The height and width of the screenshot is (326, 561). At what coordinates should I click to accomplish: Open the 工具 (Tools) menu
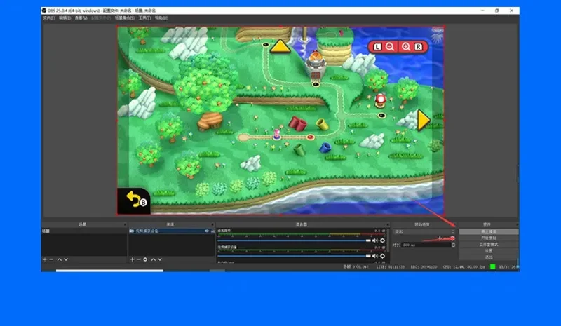pyautogui.click(x=144, y=18)
